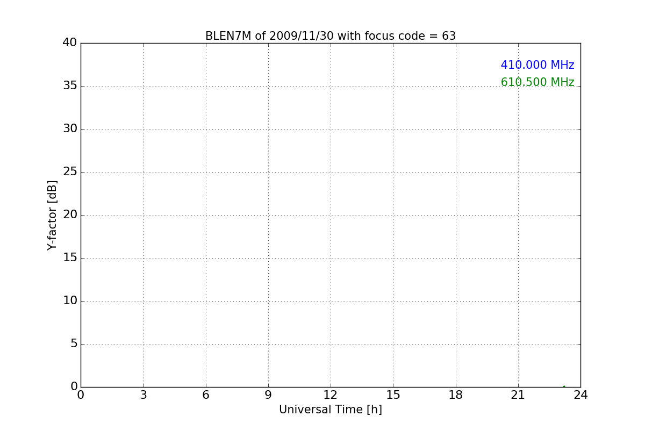Viewport: 645px width, 430px height.
Task: Click the x-axis tick label 18
Action: pyautogui.click(x=456, y=395)
